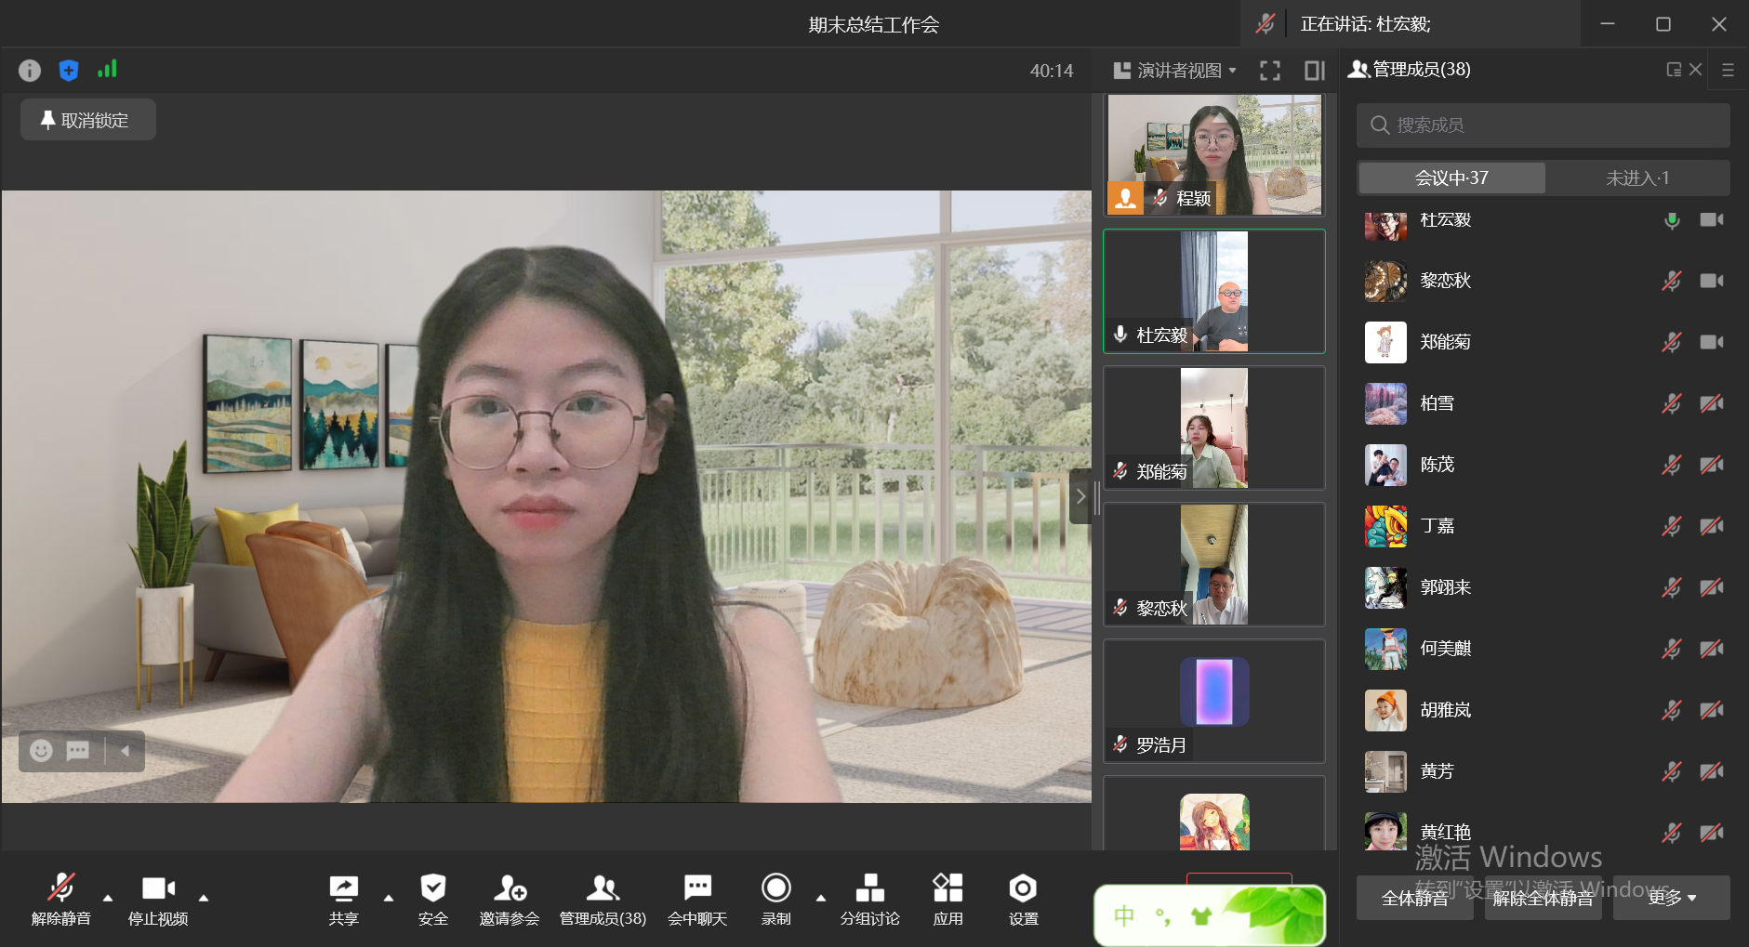Open meeting info icon
This screenshot has width=1749, height=947.
click(x=30, y=71)
